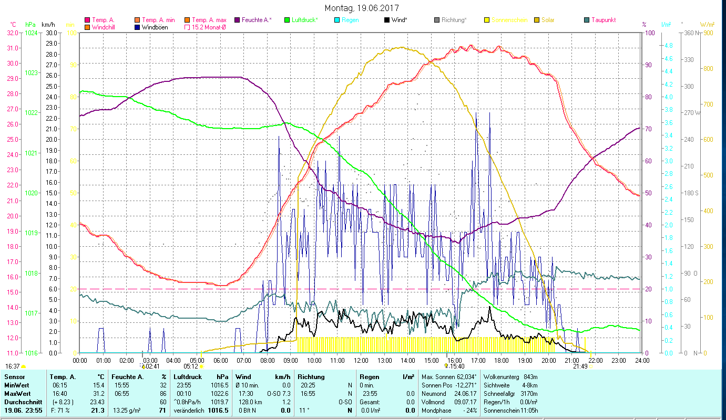Click the orange Windchill legend swatch
The height and width of the screenshot is (420, 726).
click(88, 27)
